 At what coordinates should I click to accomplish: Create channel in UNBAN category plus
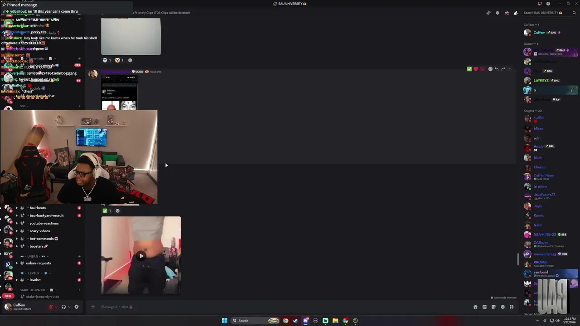point(79,256)
